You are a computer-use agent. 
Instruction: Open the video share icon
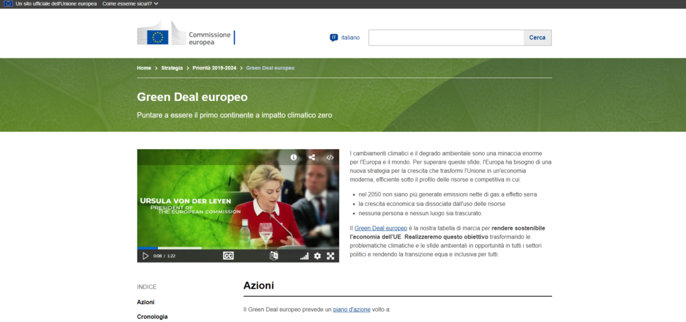312,157
